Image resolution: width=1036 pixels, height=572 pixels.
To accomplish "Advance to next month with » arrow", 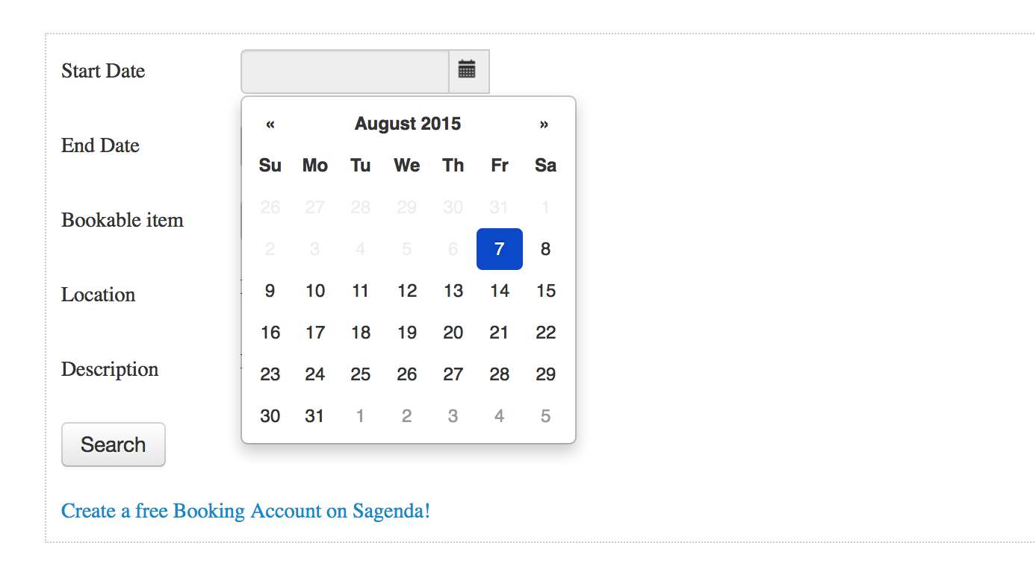I will click(544, 124).
